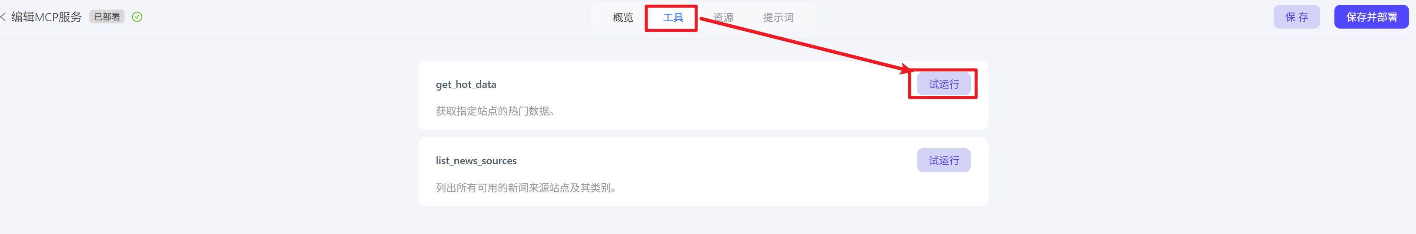
Task: Click the 编辑MCP服务 page title
Action: click(x=46, y=17)
